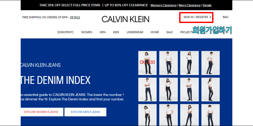Click Explore Women's Jeans button
The image size is (253, 126).
42,112
